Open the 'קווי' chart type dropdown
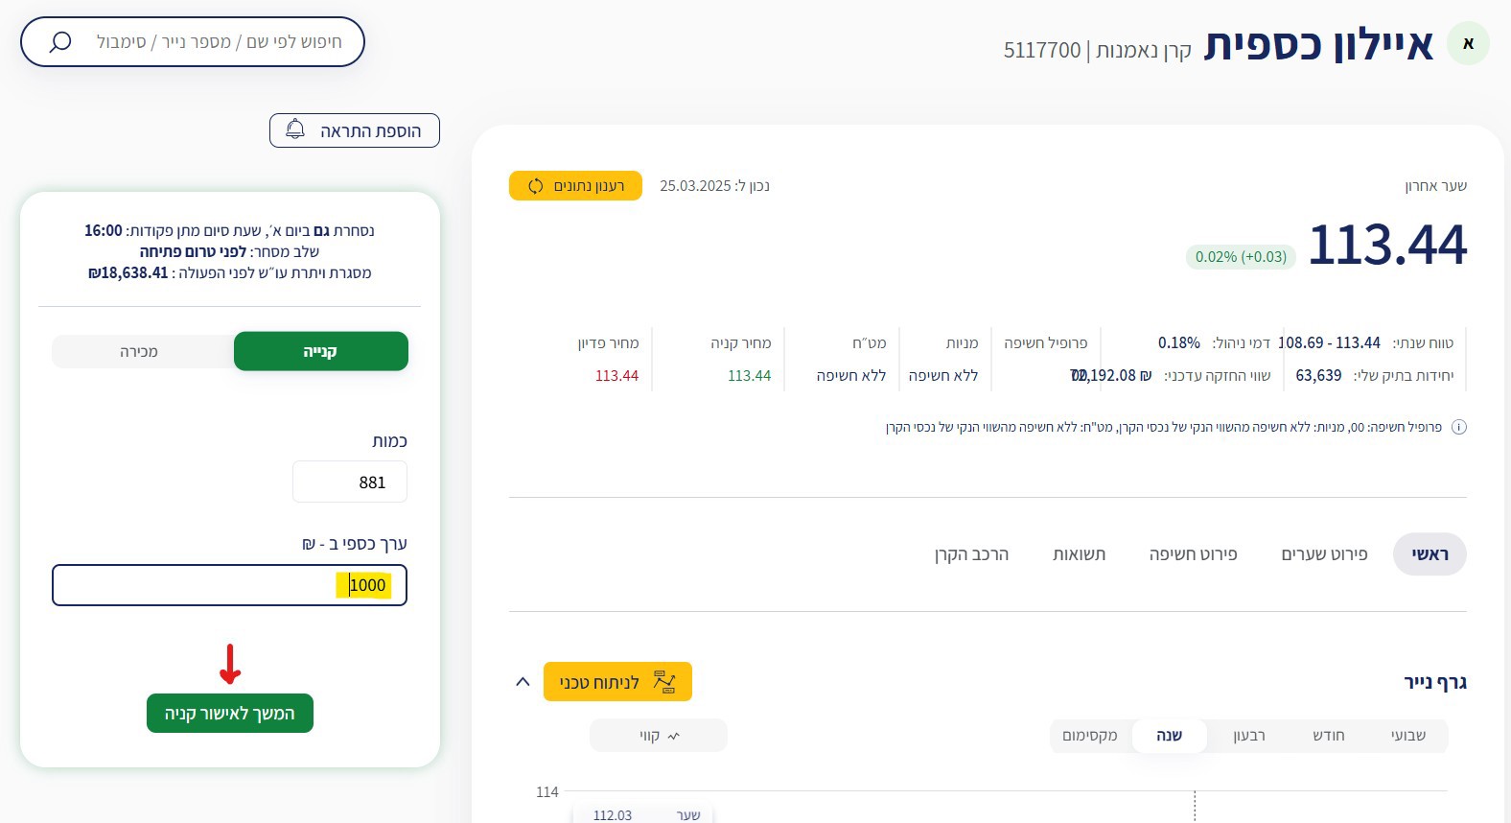This screenshot has width=1511, height=823. 659,736
